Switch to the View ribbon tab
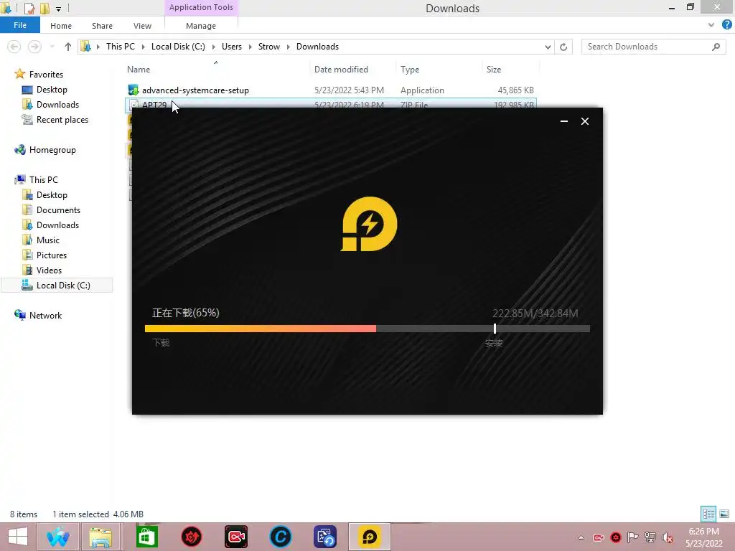Image resolution: width=735 pixels, height=551 pixels. [142, 26]
